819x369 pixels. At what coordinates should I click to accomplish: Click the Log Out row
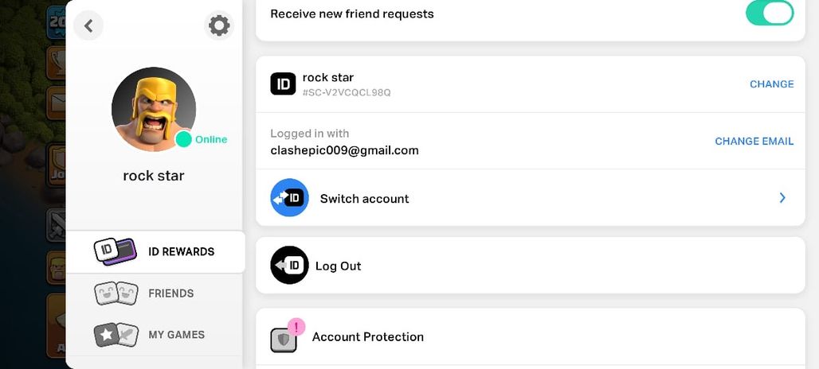click(530, 266)
